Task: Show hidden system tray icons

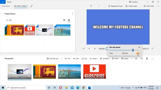Action: 133,88
